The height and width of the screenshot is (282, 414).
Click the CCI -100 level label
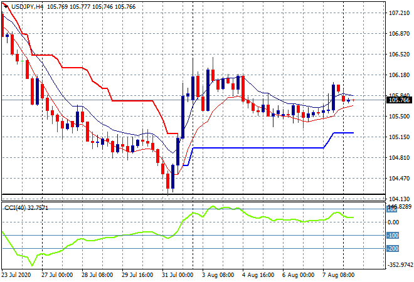tap(393, 235)
